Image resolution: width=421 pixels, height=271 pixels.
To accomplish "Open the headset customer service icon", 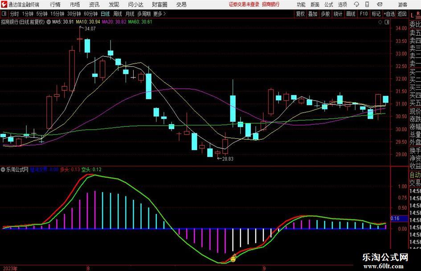I will [x=356, y=4].
